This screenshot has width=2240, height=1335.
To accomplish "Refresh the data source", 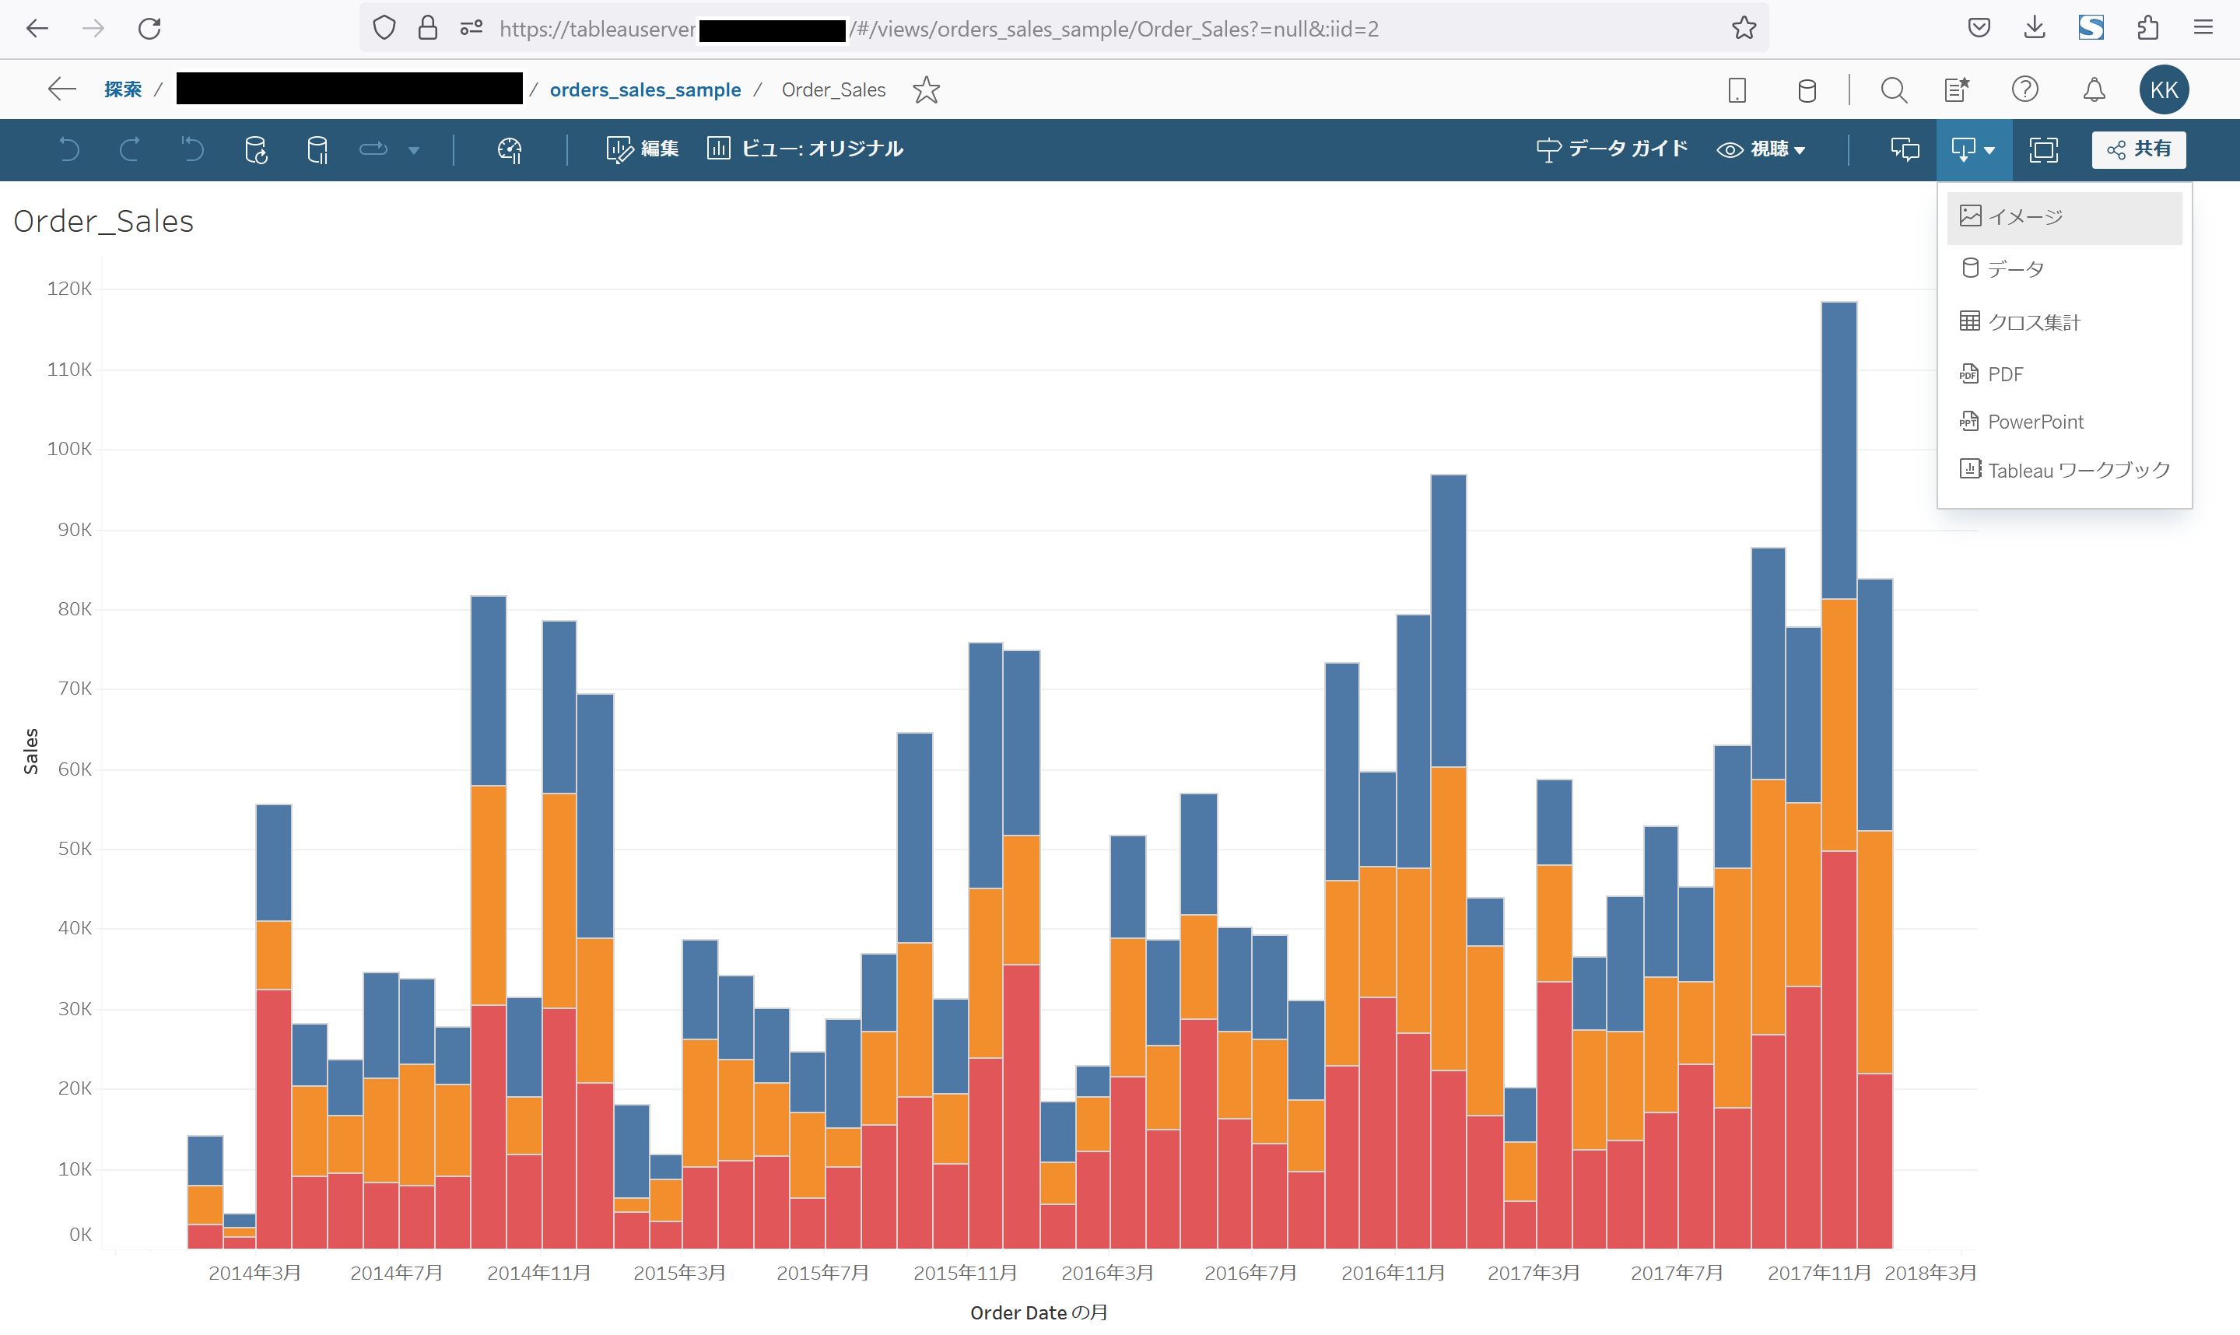I will click(254, 150).
